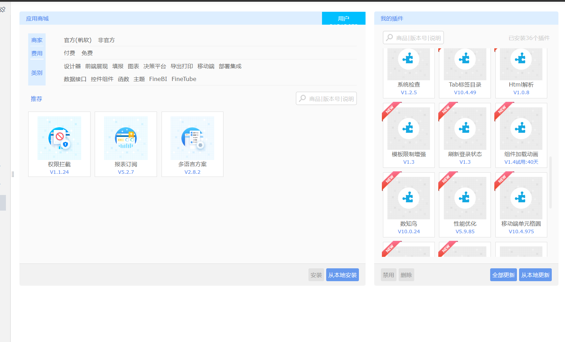Select the Tab标签目录 plugin icon

[465, 64]
